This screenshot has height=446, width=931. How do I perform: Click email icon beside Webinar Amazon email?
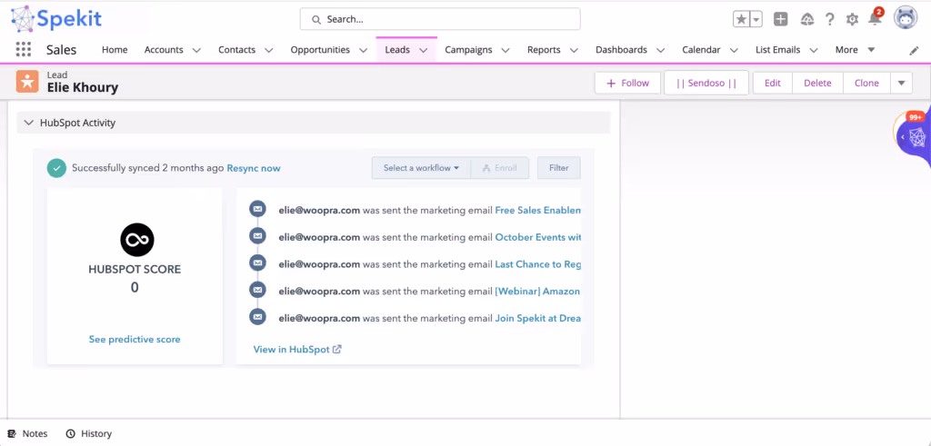click(x=257, y=290)
